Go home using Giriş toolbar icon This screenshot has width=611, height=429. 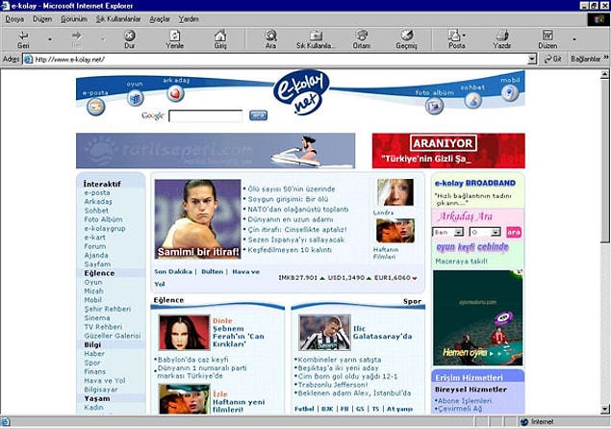[220, 39]
